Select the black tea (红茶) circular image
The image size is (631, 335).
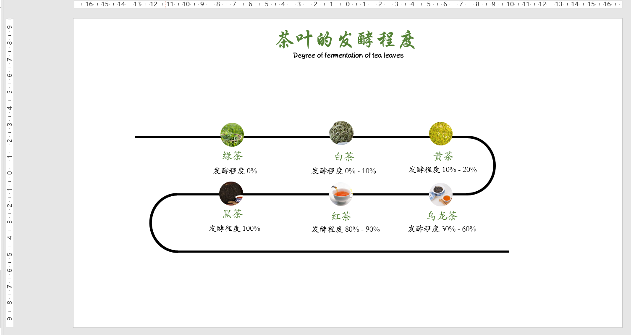pyautogui.click(x=340, y=193)
